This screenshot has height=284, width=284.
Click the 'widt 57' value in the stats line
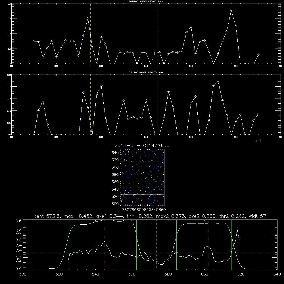click(x=257, y=216)
